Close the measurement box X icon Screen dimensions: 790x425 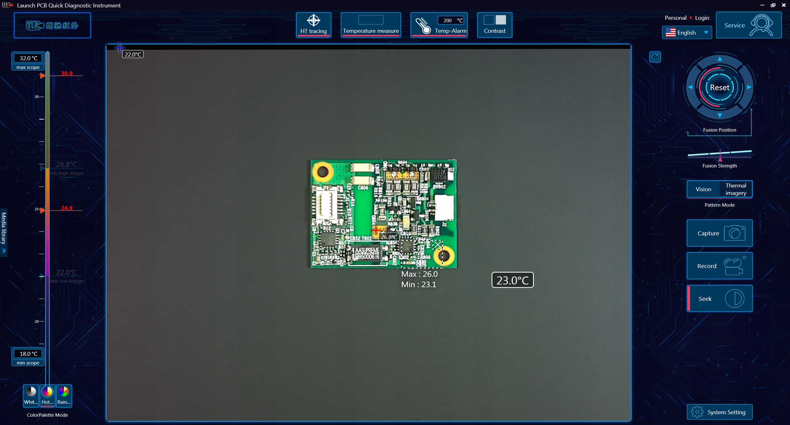[x=438, y=245]
